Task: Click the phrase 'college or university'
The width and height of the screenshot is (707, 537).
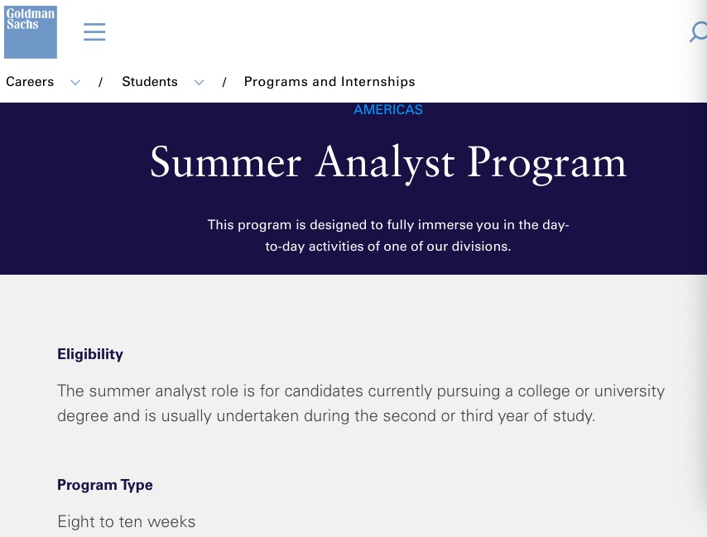Action: pos(594,391)
